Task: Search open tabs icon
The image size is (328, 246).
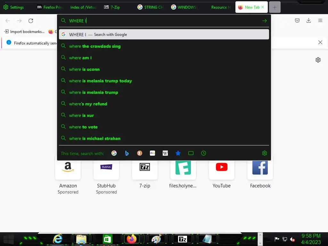Action: [191, 153]
